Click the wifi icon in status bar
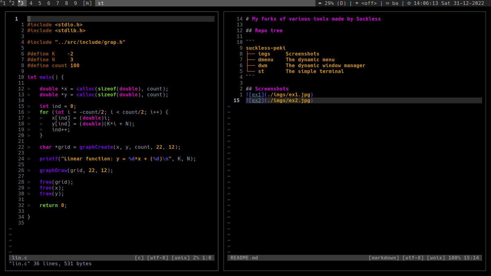Screen dimensions: 491x276 (x=357, y=3)
